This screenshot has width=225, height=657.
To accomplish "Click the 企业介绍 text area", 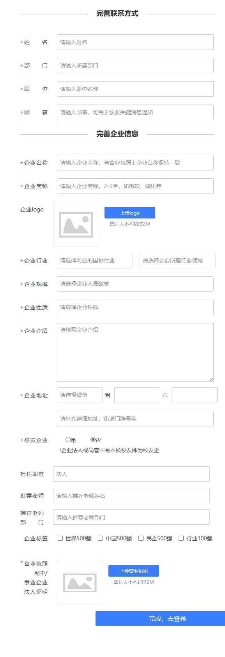I will tap(135, 350).
